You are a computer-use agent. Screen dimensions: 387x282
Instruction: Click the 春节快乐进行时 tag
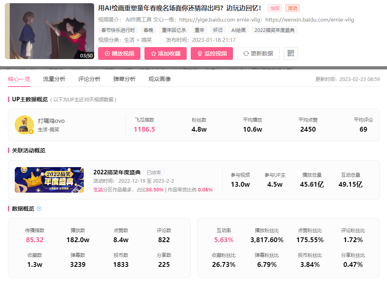pyautogui.click(x=118, y=30)
